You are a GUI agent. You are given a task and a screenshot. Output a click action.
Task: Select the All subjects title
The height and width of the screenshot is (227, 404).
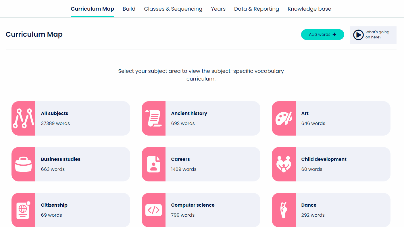coord(55,113)
